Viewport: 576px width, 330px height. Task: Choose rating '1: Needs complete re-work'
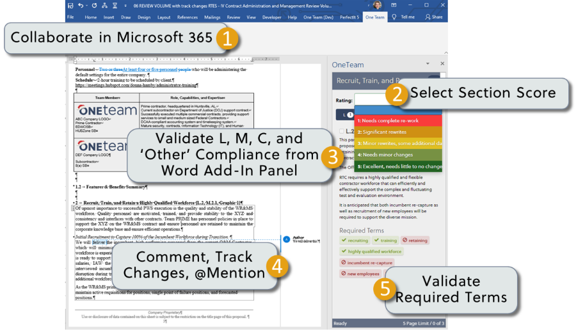(398, 120)
